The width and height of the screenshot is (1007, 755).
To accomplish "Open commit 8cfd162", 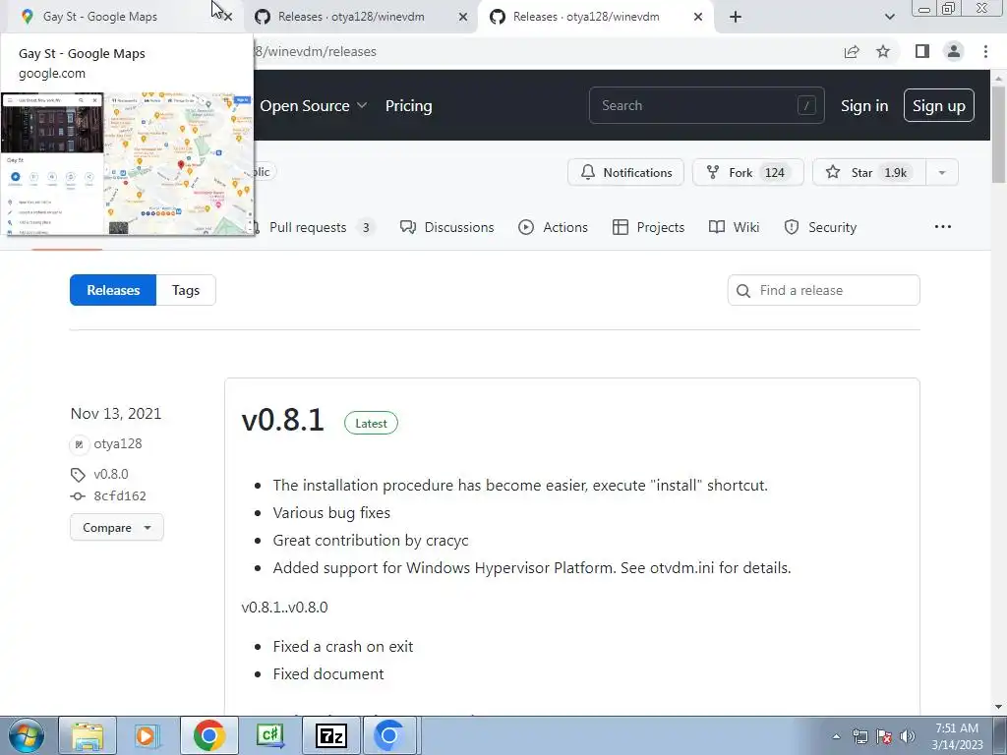I will tap(120, 495).
